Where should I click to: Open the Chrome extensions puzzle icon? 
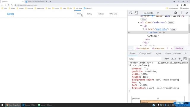tap(181, 5)
